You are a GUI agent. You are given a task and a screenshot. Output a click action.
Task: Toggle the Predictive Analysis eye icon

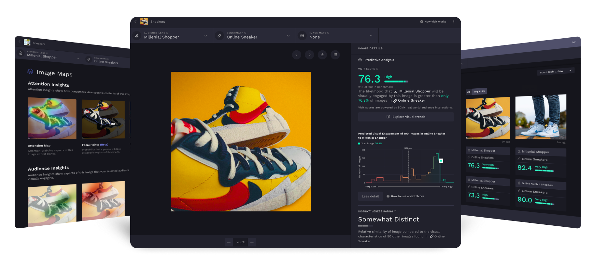coord(360,60)
